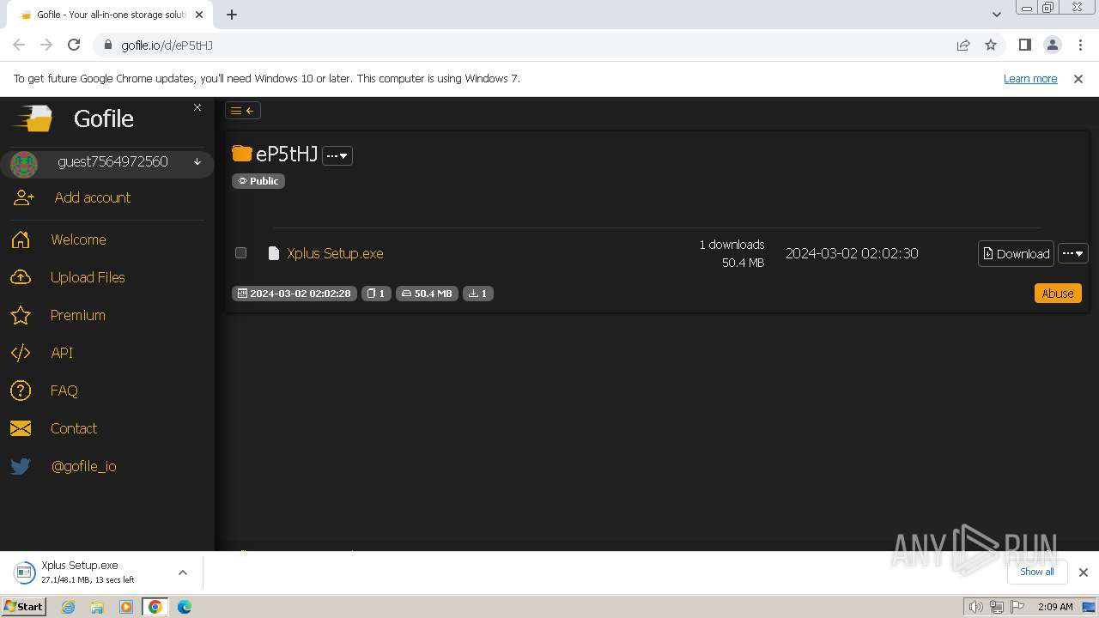Screen dimensions: 1099x618
Task: Click the Public visibility badge
Action: [258, 181]
